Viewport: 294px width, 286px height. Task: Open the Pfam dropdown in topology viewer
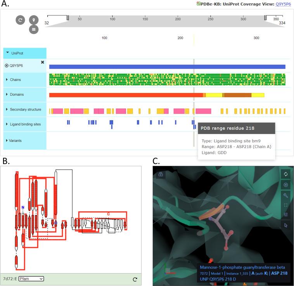click(x=31, y=279)
